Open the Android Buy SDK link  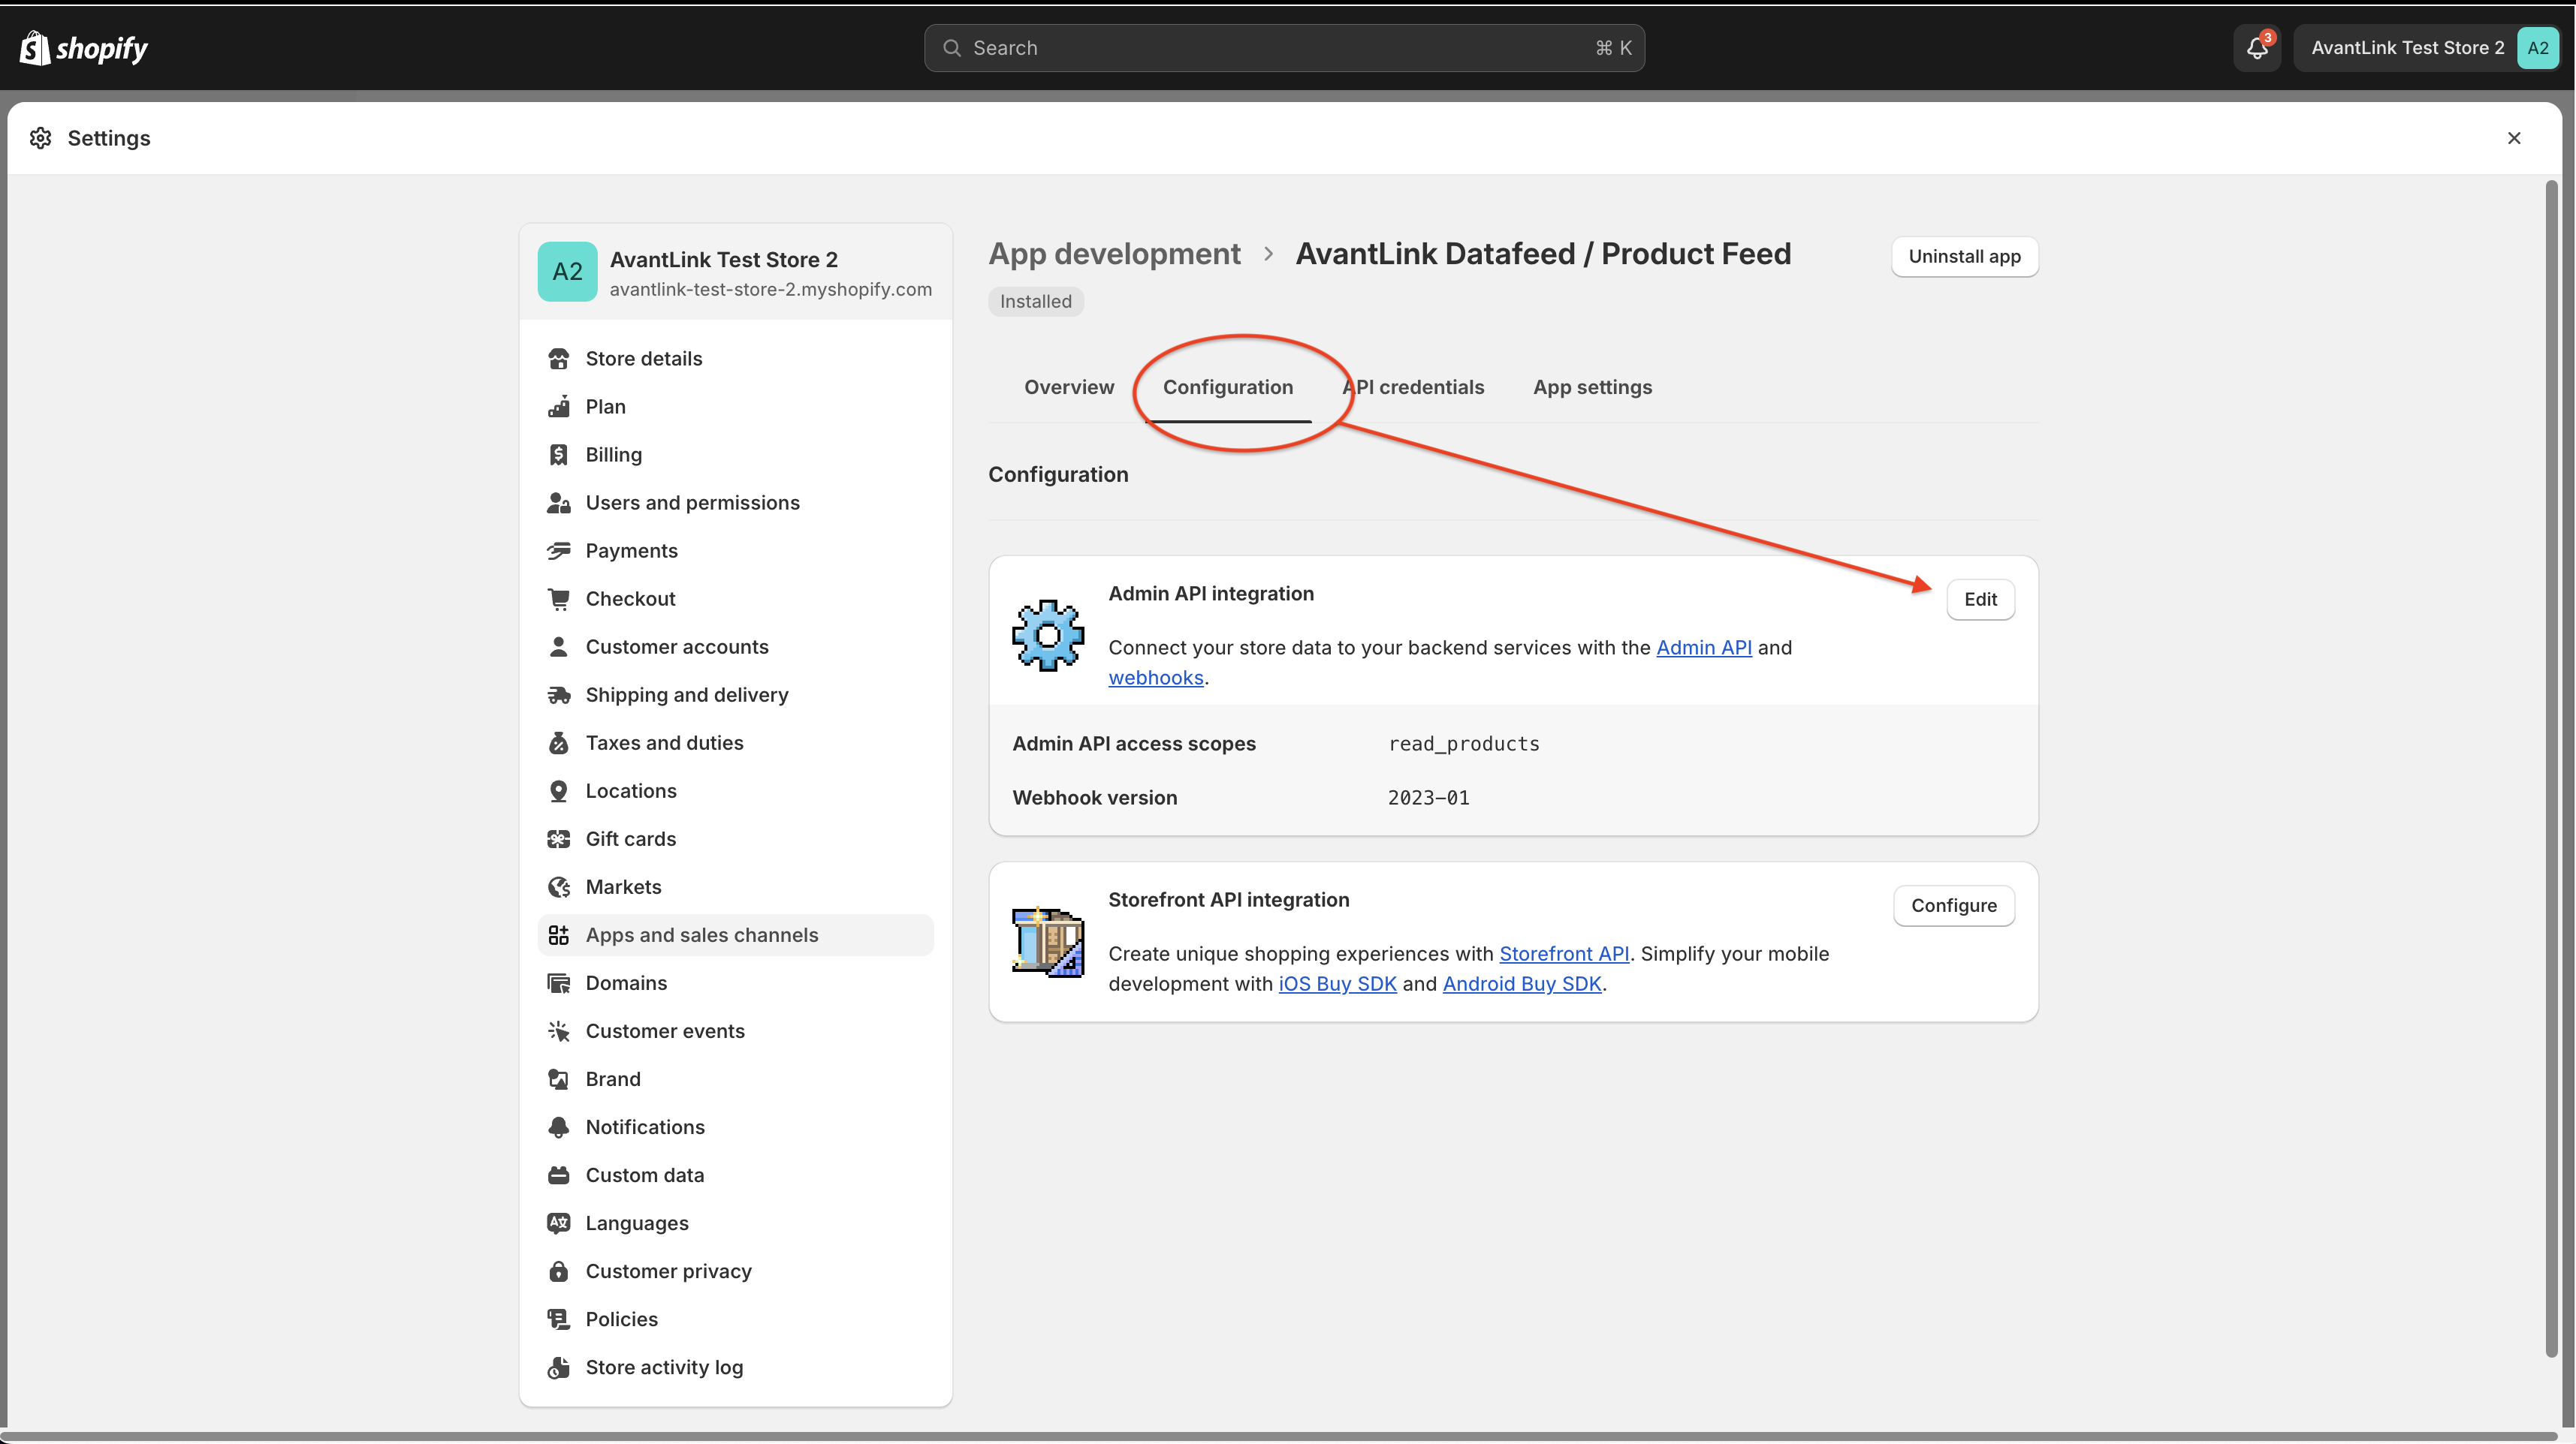tap(1521, 983)
